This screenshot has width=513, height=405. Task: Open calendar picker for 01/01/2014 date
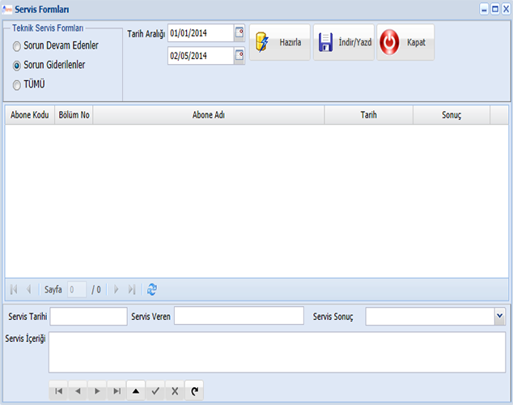coord(240,32)
